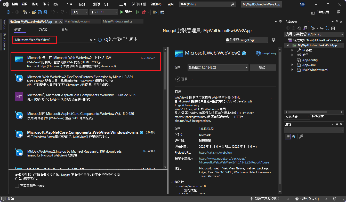Expand the App.xaml node
The image size is (346, 202).
coord(292,65)
